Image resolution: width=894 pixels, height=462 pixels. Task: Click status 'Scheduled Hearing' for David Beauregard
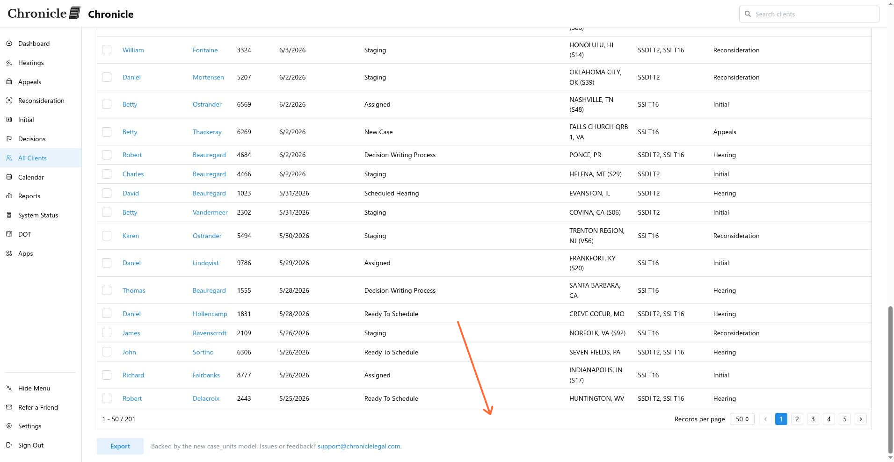click(x=392, y=193)
